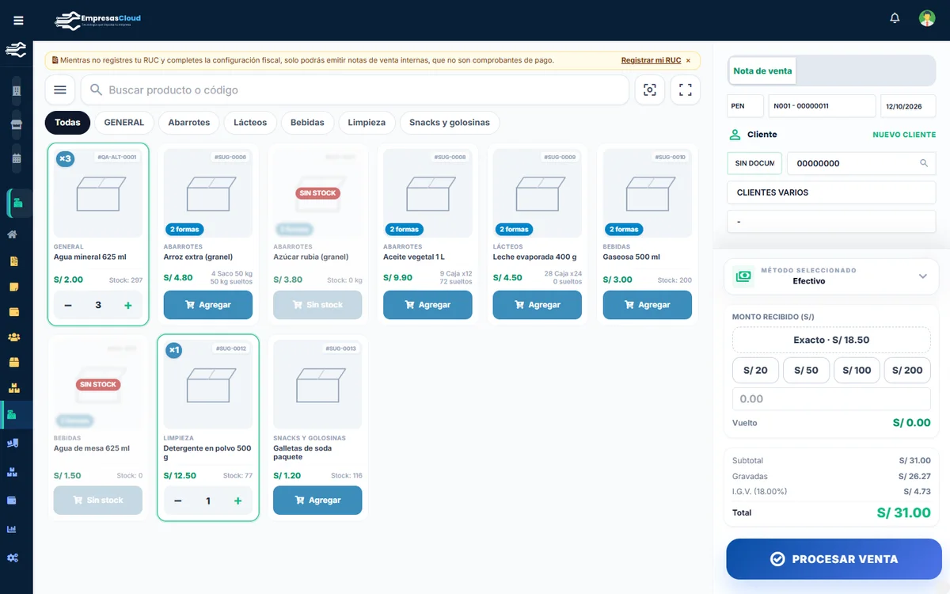Click PROCESAR VENTA button

(x=834, y=559)
